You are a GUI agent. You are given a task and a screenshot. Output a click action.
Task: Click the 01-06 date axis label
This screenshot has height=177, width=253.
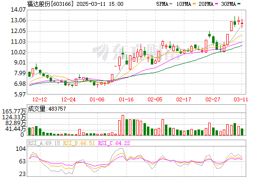point(97,99)
